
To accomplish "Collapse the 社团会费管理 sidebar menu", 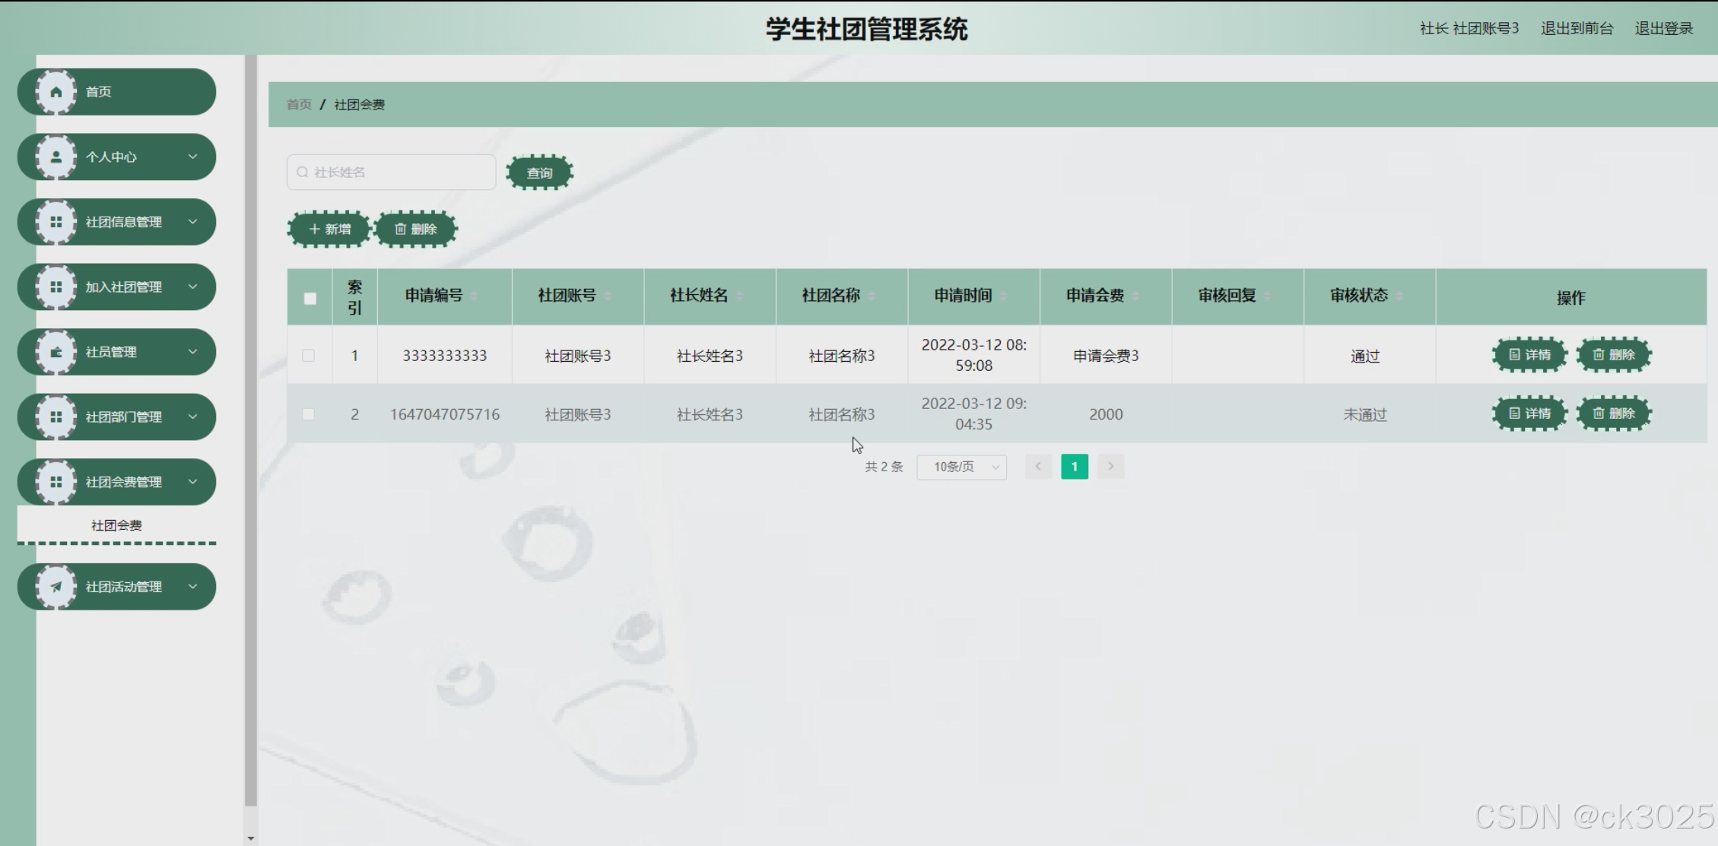I will [x=192, y=482].
